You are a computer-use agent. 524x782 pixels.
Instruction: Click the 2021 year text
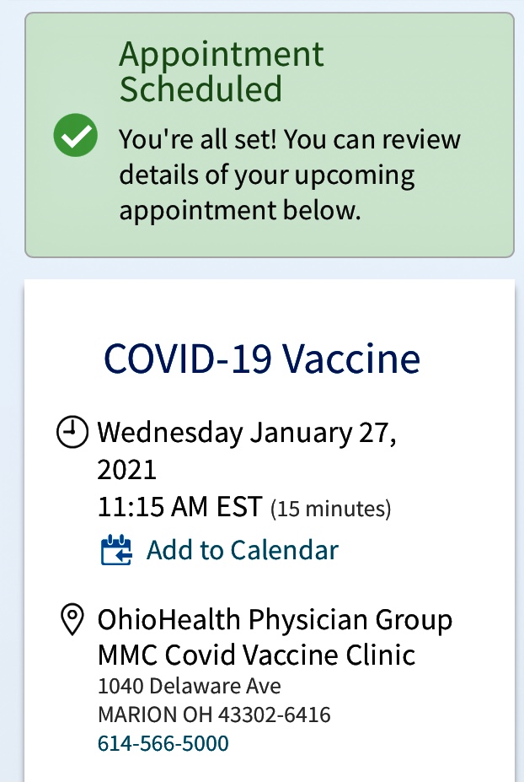pos(126,469)
